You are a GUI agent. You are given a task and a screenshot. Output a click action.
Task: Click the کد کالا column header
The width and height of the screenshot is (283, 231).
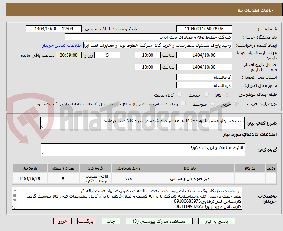click(x=250, y=168)
